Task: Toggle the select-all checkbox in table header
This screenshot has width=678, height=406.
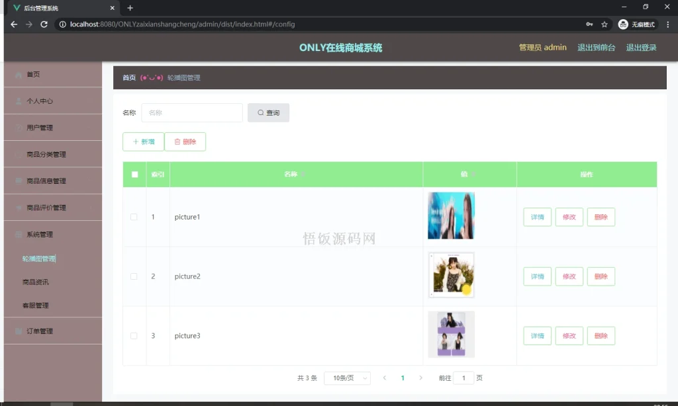Action: click(134, 174)
